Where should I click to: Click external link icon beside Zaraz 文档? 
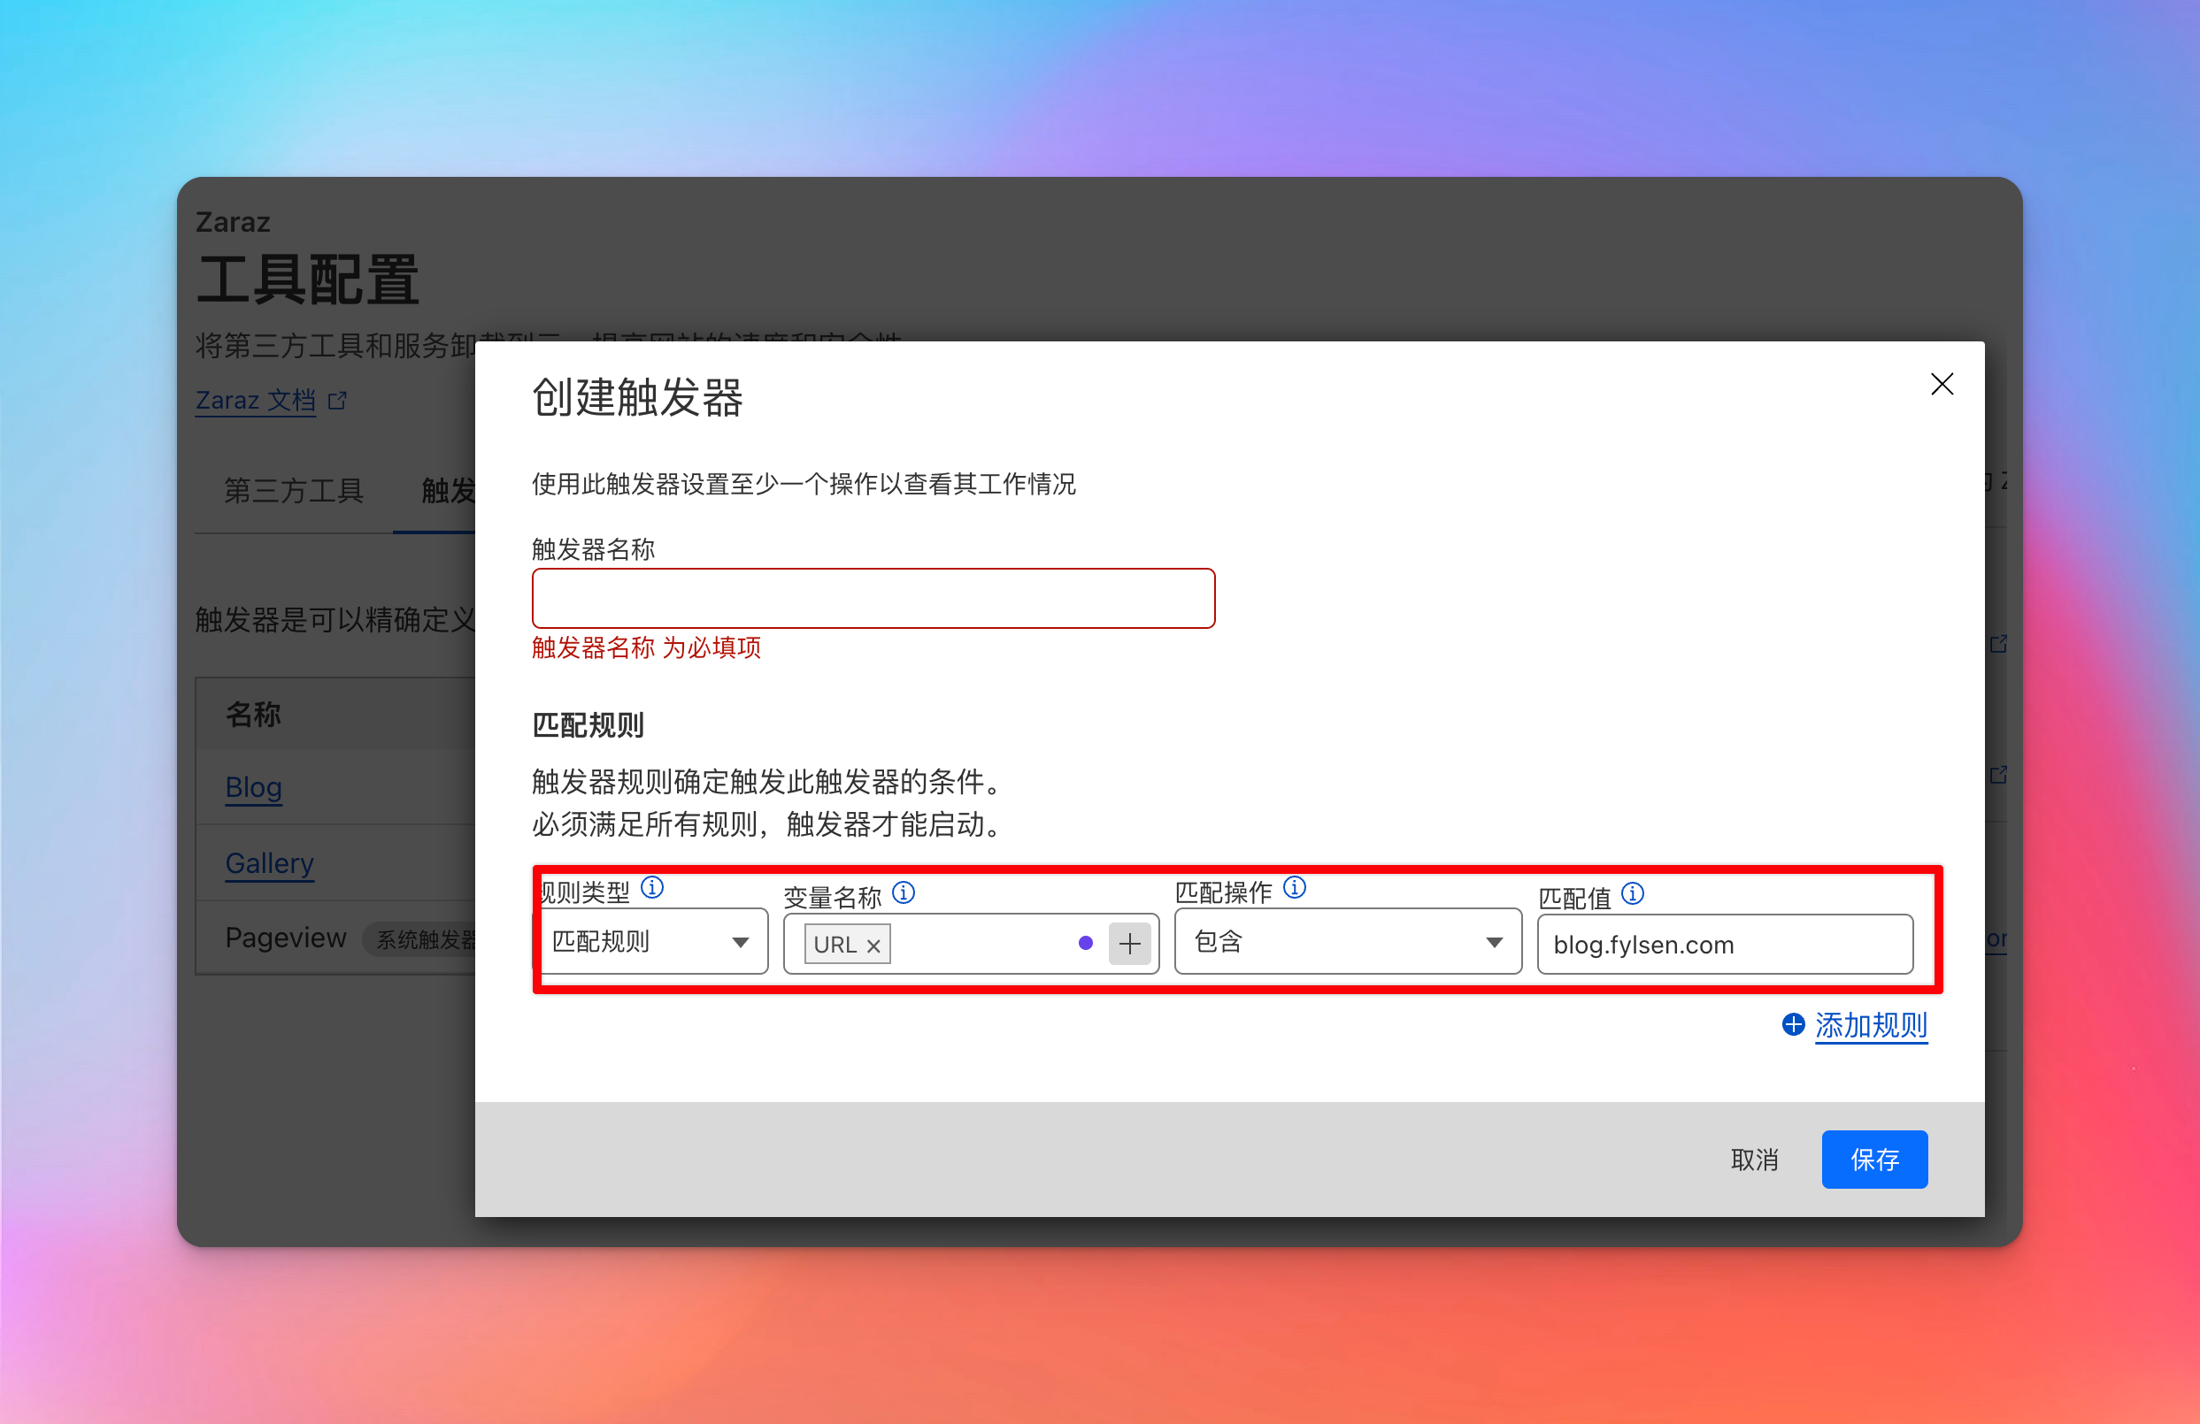337,400
